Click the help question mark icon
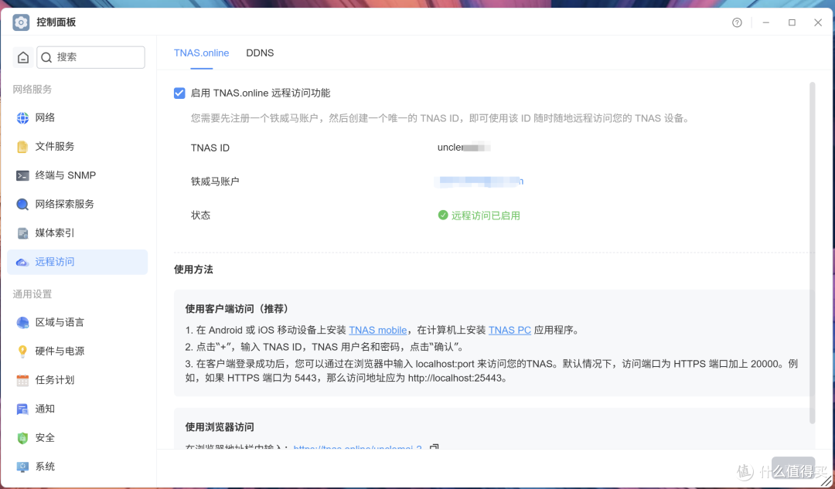The image size is (835, 489). coord(737,22)
